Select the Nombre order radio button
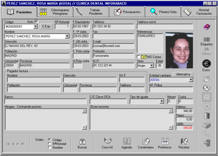Screen dimensions: 218x156 49,148
